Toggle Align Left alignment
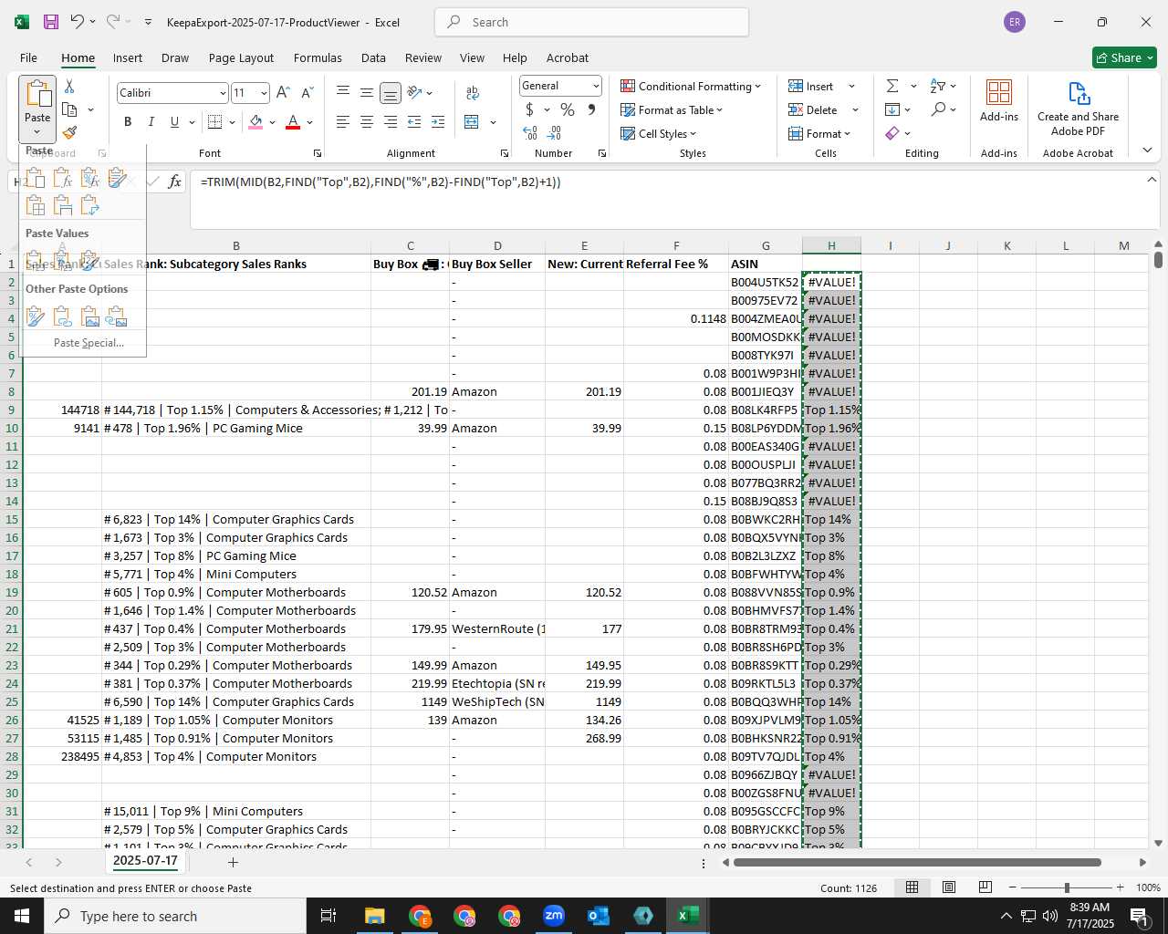Image resolution: width=1168 pixels, height=934 pixels. pyautogui.click(x=342, y=121)
